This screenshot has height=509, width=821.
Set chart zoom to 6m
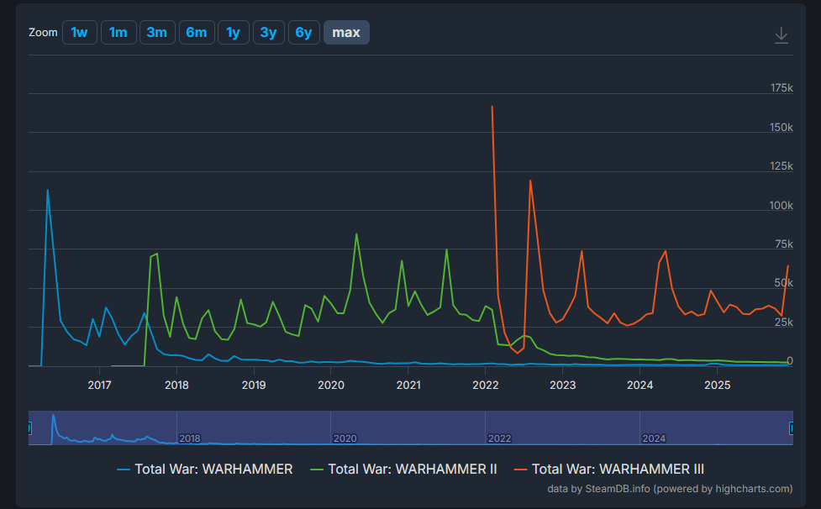(x=197, y=33)
